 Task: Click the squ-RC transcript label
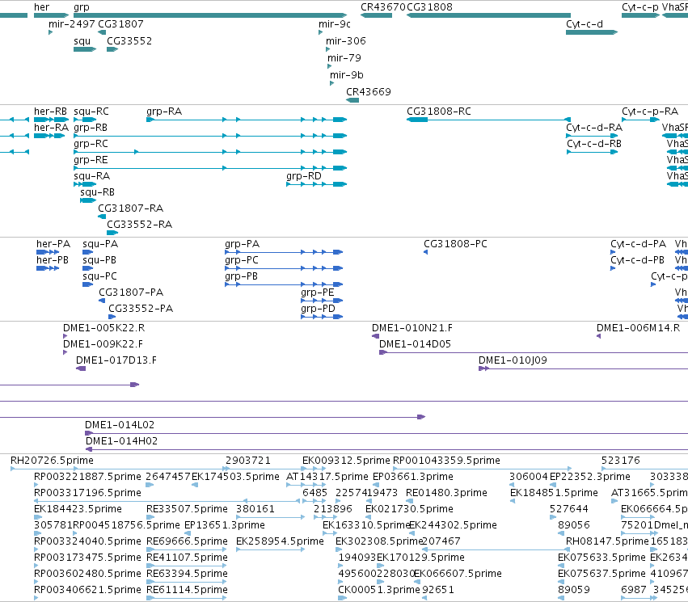[x=91, y=112]
